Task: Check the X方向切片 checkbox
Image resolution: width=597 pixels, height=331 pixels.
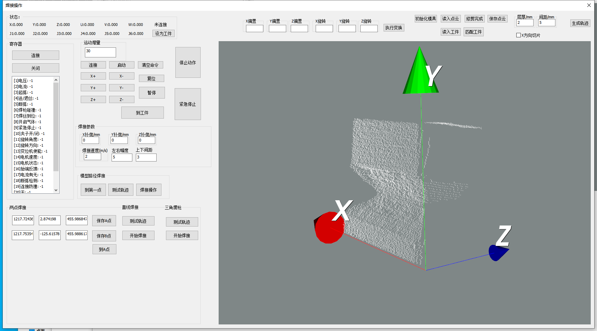Action: tap(518, 35)
